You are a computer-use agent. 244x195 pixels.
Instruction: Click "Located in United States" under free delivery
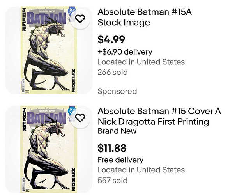[x=141, y=170]
